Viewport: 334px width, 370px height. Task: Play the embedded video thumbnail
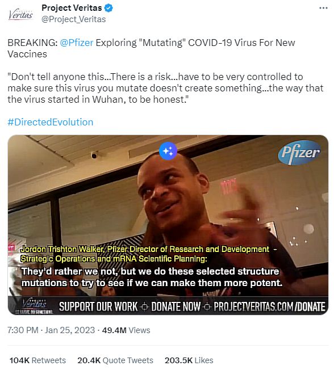168,225
